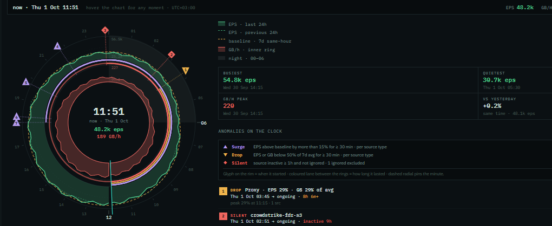Click the teal current-time hand on the clock
The image size is (552, 226).
click(111, 187)
